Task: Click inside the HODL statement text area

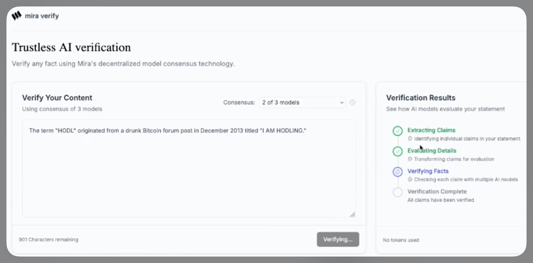Action: coord(189,169)
